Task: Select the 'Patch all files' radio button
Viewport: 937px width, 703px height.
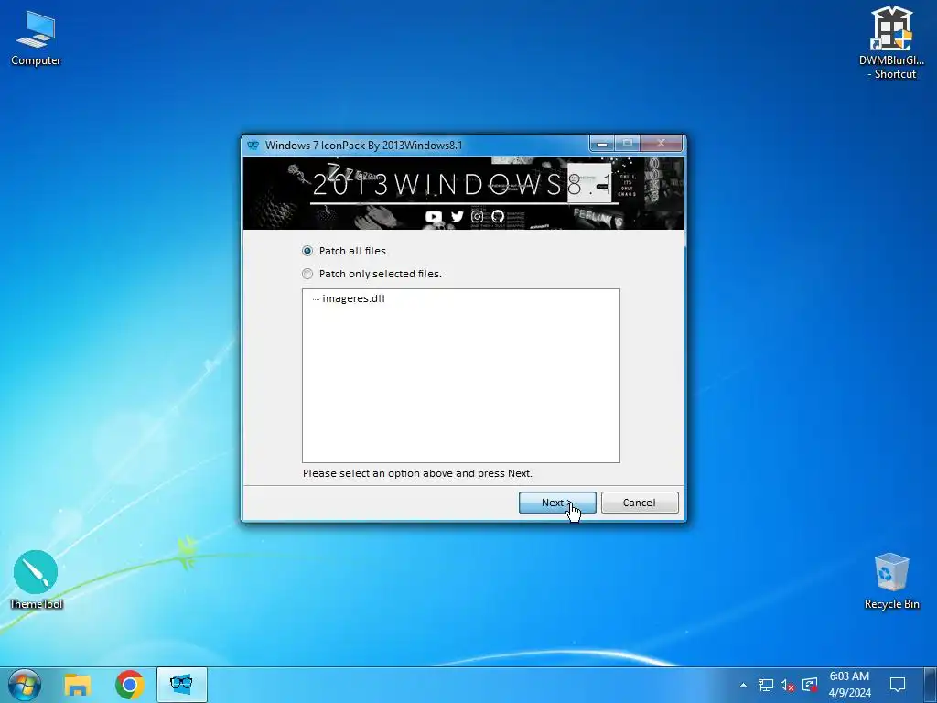Action: [x=307, y=251]
